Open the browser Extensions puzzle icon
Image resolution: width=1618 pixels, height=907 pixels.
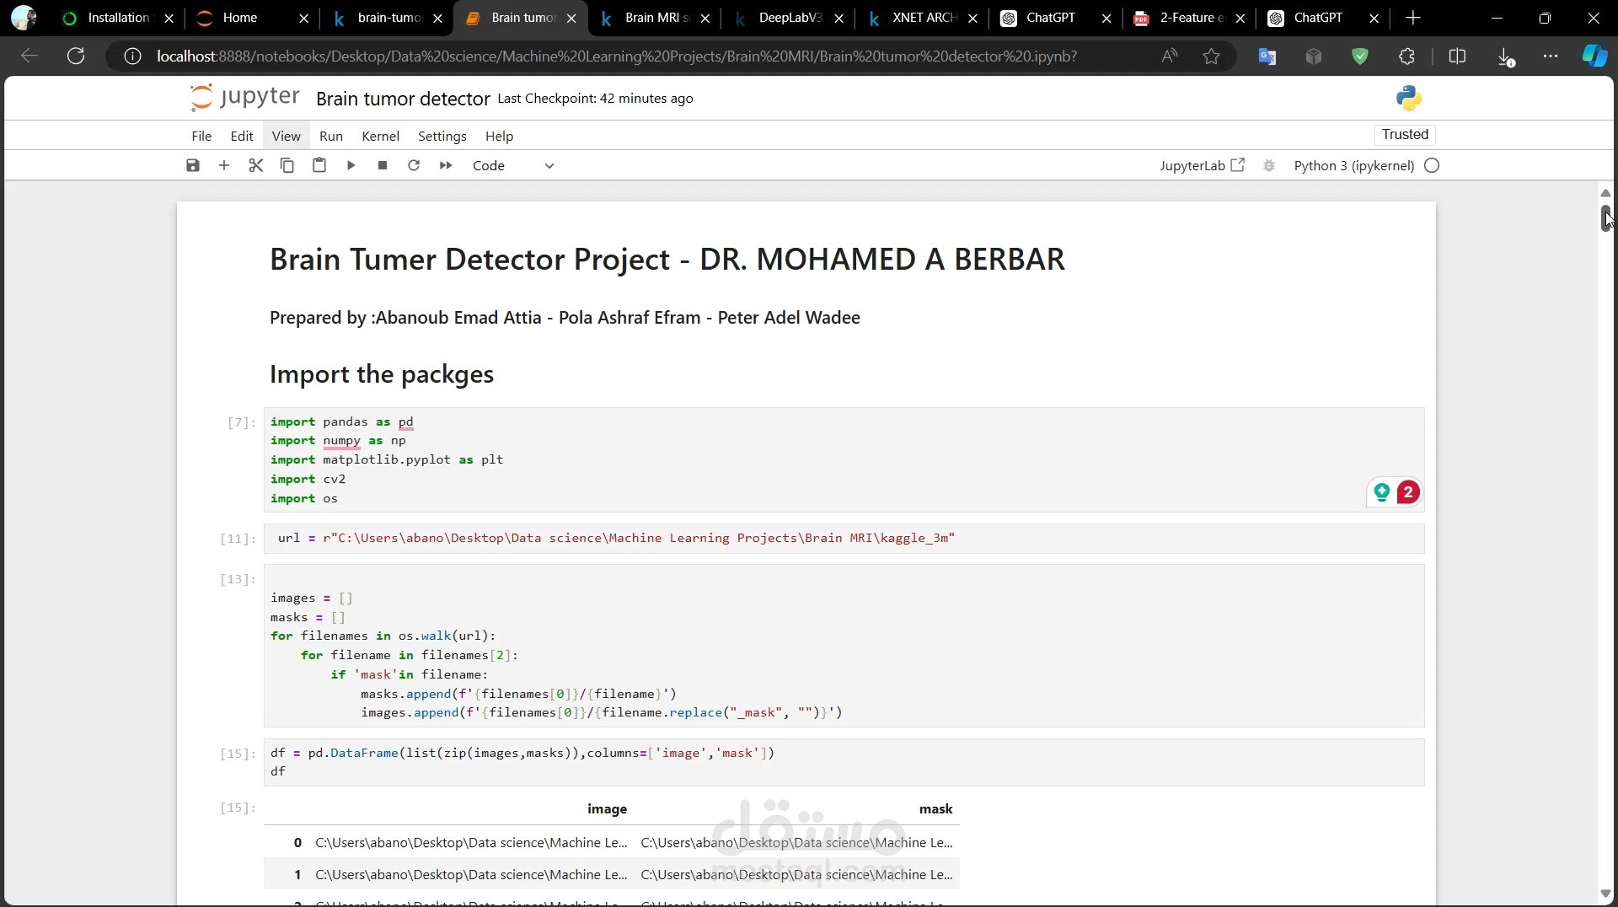(x=1406, y=56)
